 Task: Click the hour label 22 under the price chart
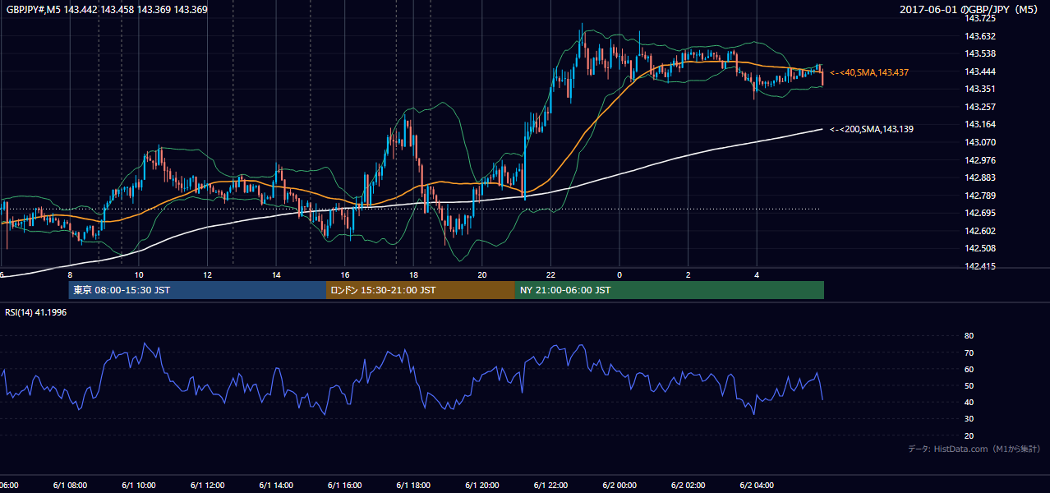550,274
